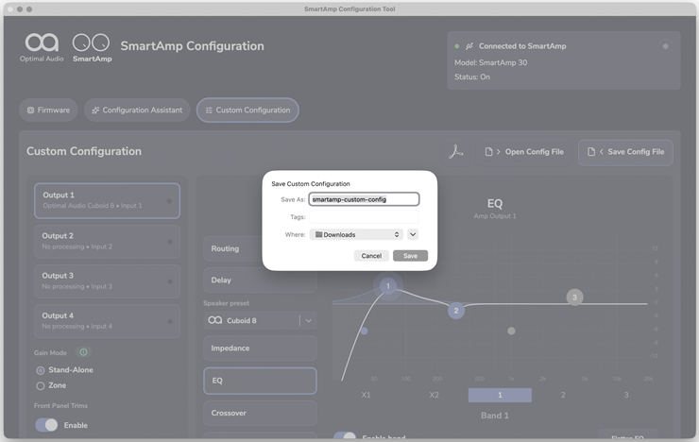
Task: Click Open Config File button
Action: point(524,152)
